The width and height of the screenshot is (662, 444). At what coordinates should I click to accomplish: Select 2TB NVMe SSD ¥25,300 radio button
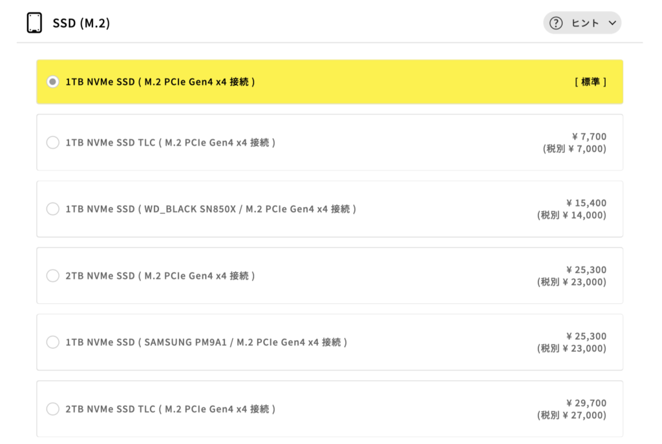pos(53,276)
